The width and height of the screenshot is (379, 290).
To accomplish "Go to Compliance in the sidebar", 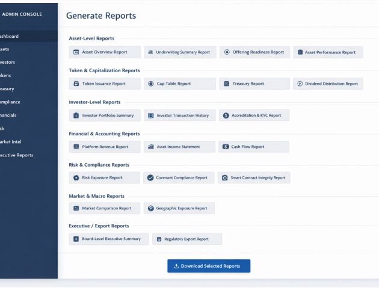I will coord(11,102).
